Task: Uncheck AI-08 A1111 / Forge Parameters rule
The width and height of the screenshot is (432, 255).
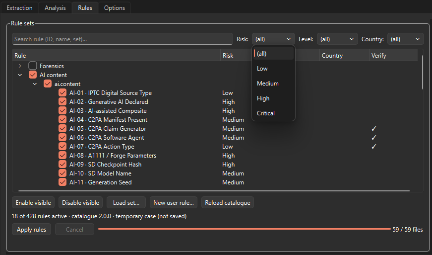Action: point(62,156)
